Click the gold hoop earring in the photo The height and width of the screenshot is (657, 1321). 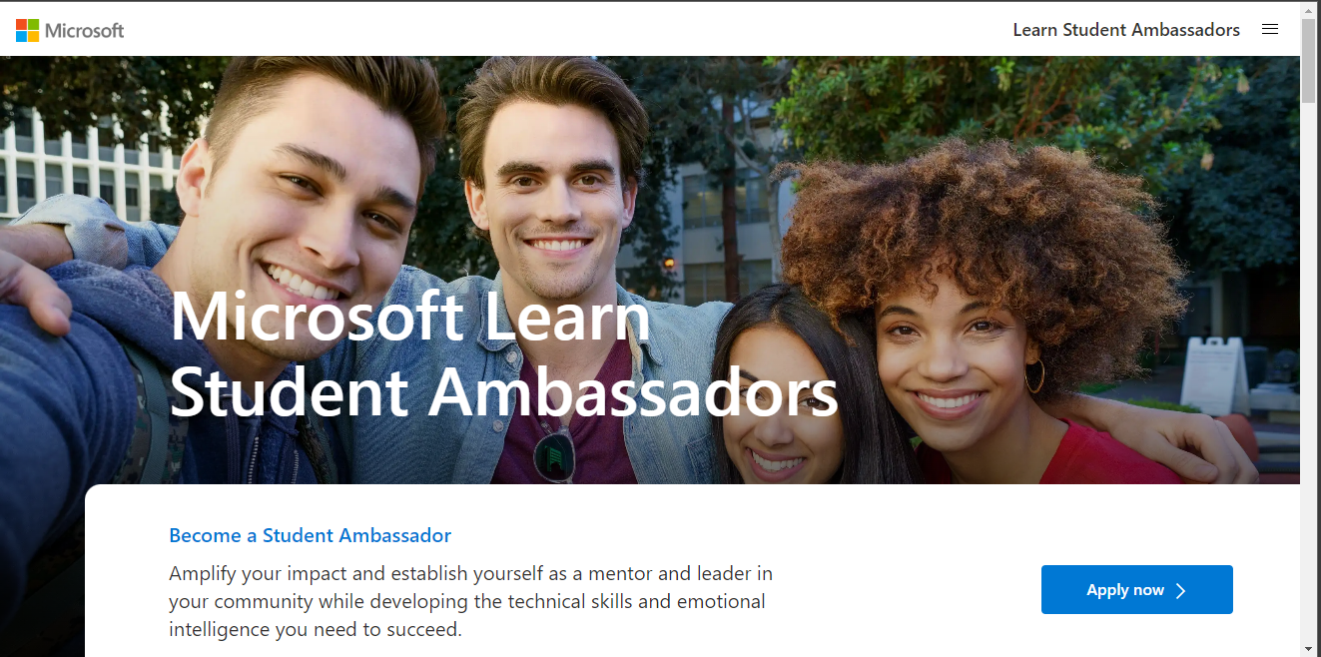coord(1034,375)
